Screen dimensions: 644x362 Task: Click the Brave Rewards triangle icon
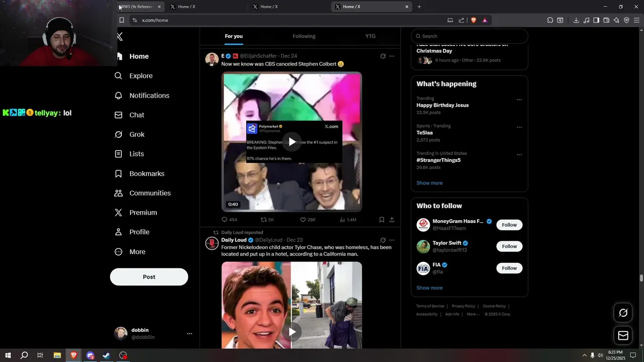click(485, 20)
